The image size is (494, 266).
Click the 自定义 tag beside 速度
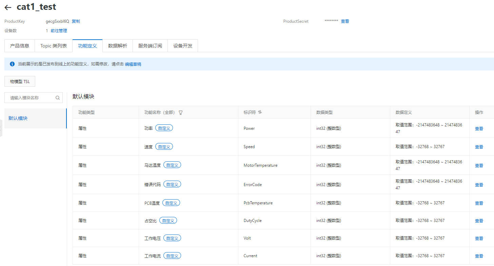tap(164, 146)
